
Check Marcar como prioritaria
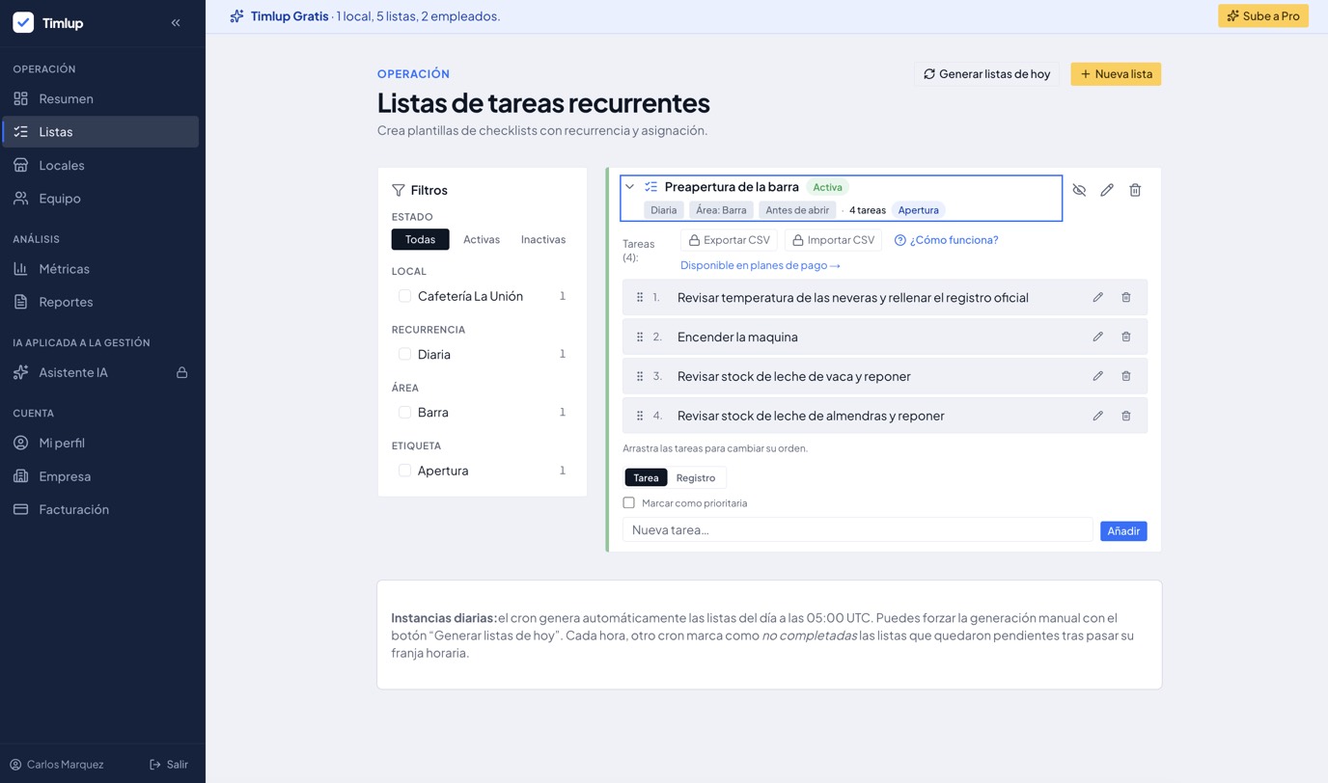tap(629, 502)
